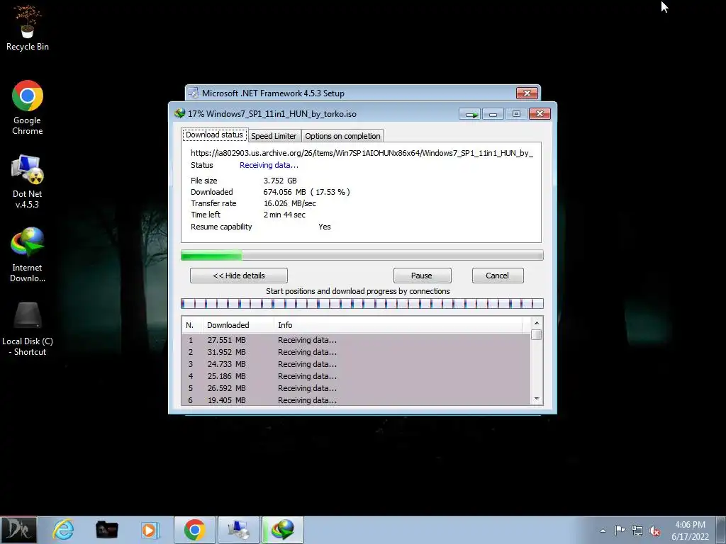This screenshot has height=544, width=726.
Task: Pause the download
Action: [422, 276]
